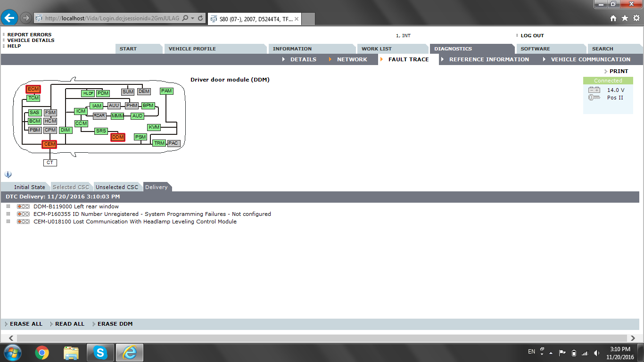Click the CEM module in diagram
The image size is (644, 362).
pyautogui.click(x=50, y=144)
